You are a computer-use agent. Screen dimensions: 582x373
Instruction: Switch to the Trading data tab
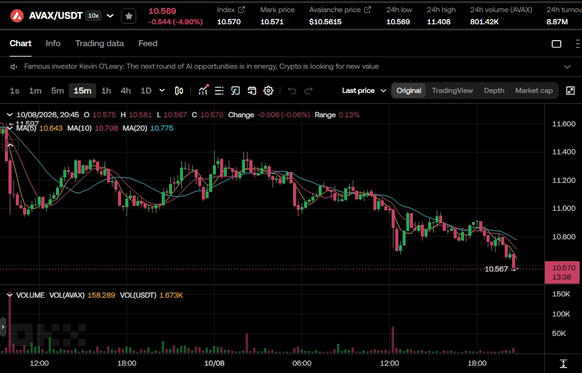click(x=100, y=43)
